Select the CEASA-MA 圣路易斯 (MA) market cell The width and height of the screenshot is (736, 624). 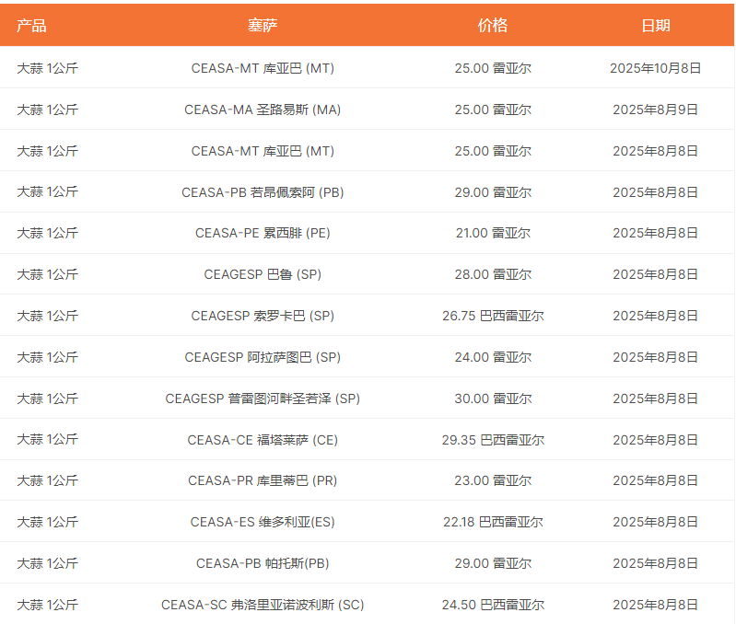pyautogui.click(x=263, y=110)
